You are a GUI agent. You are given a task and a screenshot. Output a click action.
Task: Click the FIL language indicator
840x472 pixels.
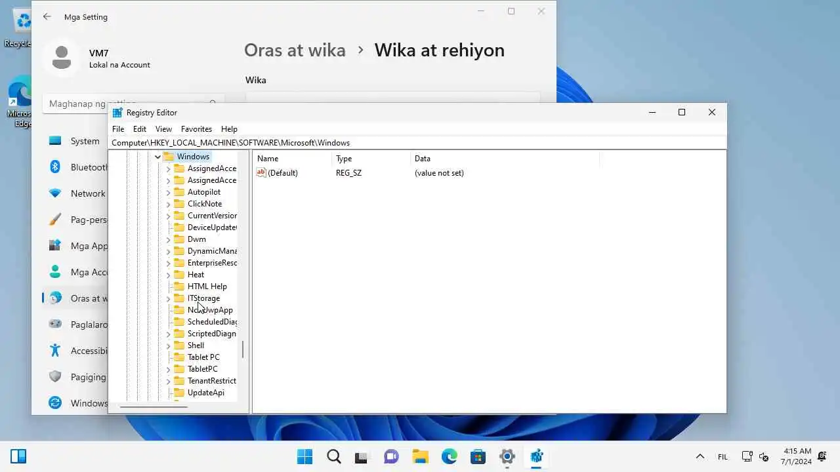(x=723, y=457)
